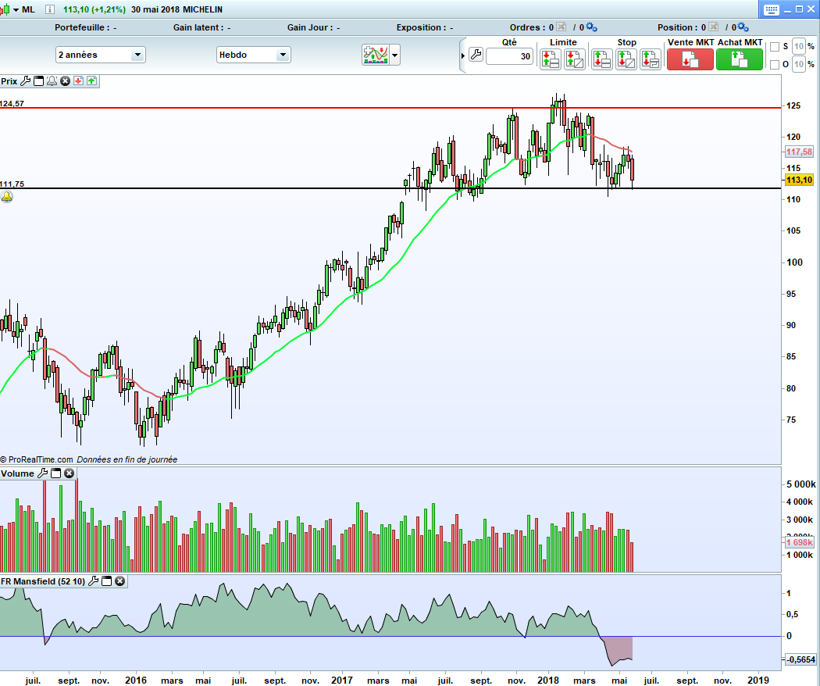Image resolution: width=820 pixels, height=686 pixels.
Task: Click the -0,5654 Mansfield value label
Action: pyautogui.click(x=800, y=660)
